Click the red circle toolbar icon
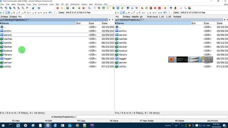Image resolution: width=228 pixels, height=128 pixels. [x=58, y=8]
